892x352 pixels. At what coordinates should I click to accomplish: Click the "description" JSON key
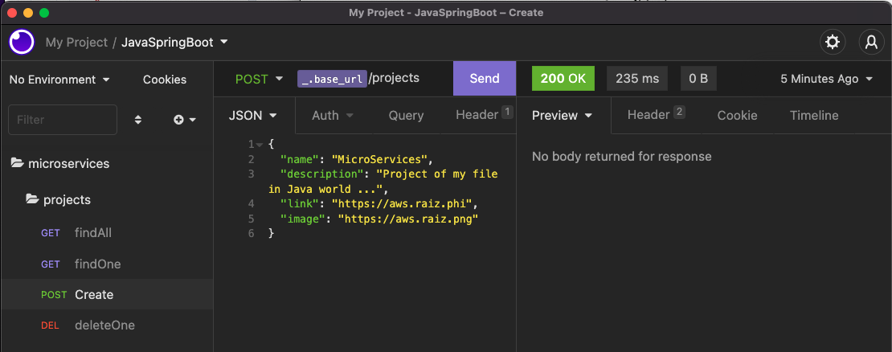tap(322, 174)
